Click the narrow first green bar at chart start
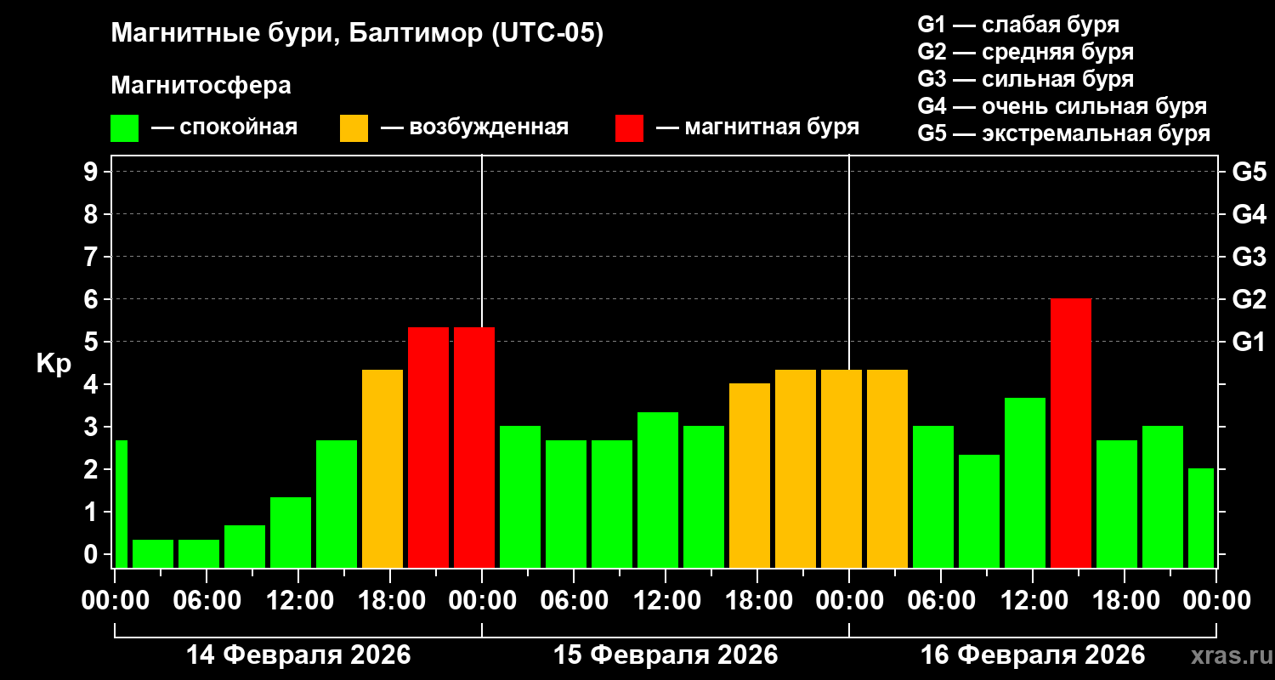 click(x=121, y=503)
